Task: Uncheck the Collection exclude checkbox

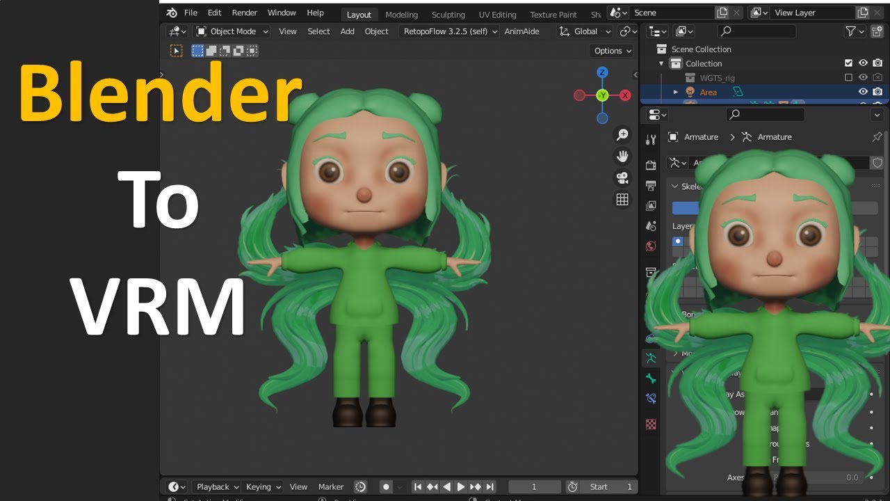Action: pos(848,63)
